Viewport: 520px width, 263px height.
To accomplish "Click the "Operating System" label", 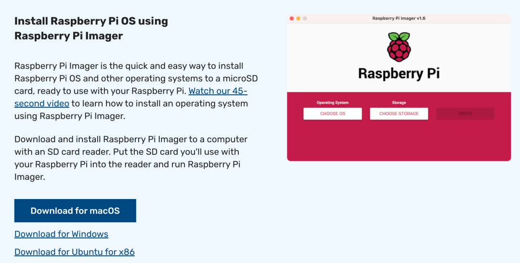I will [333, 103].
